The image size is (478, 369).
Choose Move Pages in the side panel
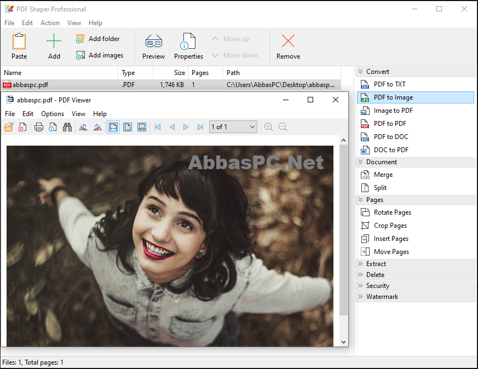415,252
